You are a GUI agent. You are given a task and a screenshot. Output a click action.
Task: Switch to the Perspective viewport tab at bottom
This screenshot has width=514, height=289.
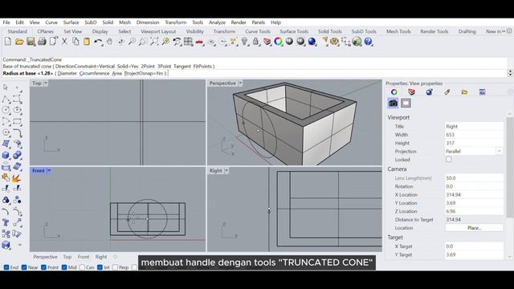[x=45, y=257]
